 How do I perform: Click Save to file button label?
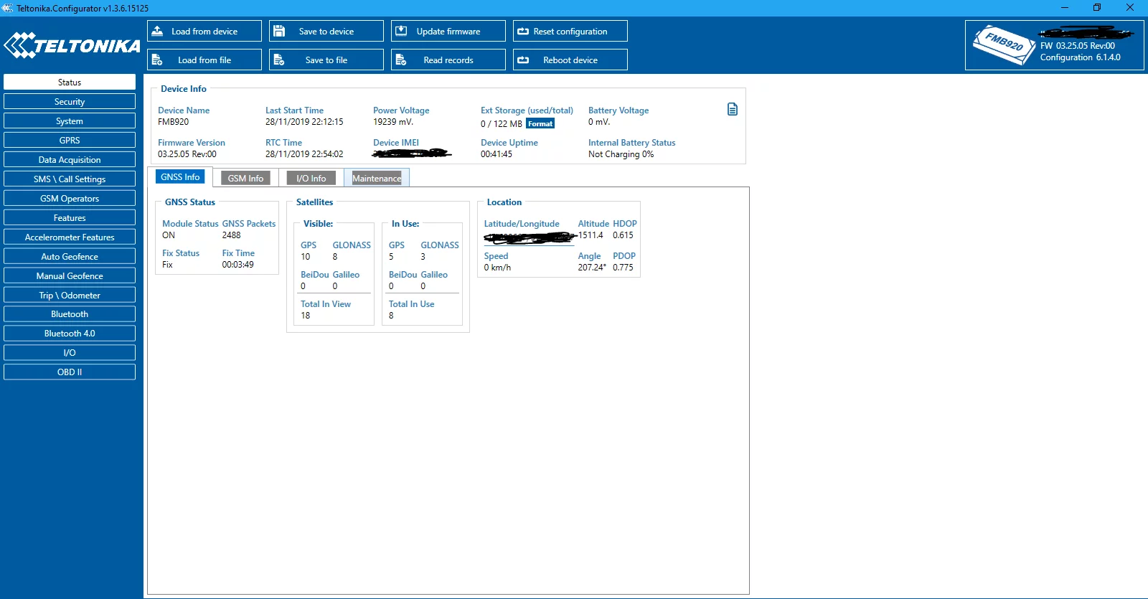tap(326, 60)
